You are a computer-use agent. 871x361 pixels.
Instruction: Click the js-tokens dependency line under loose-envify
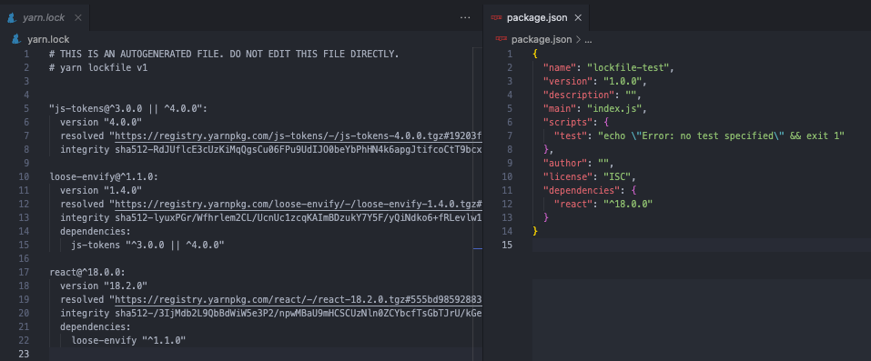[x=147, y=245]
